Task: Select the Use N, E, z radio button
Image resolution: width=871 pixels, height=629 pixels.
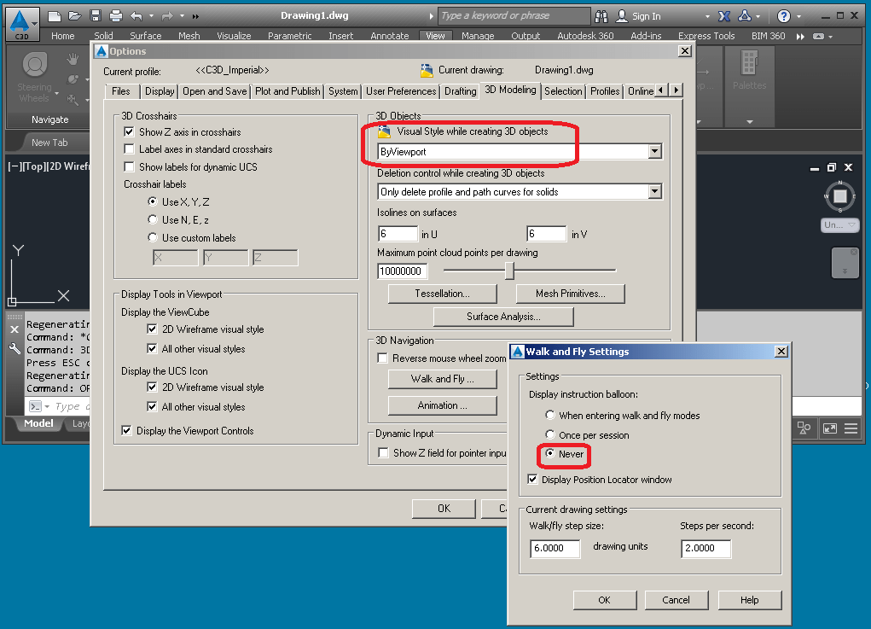Action: 152,219
